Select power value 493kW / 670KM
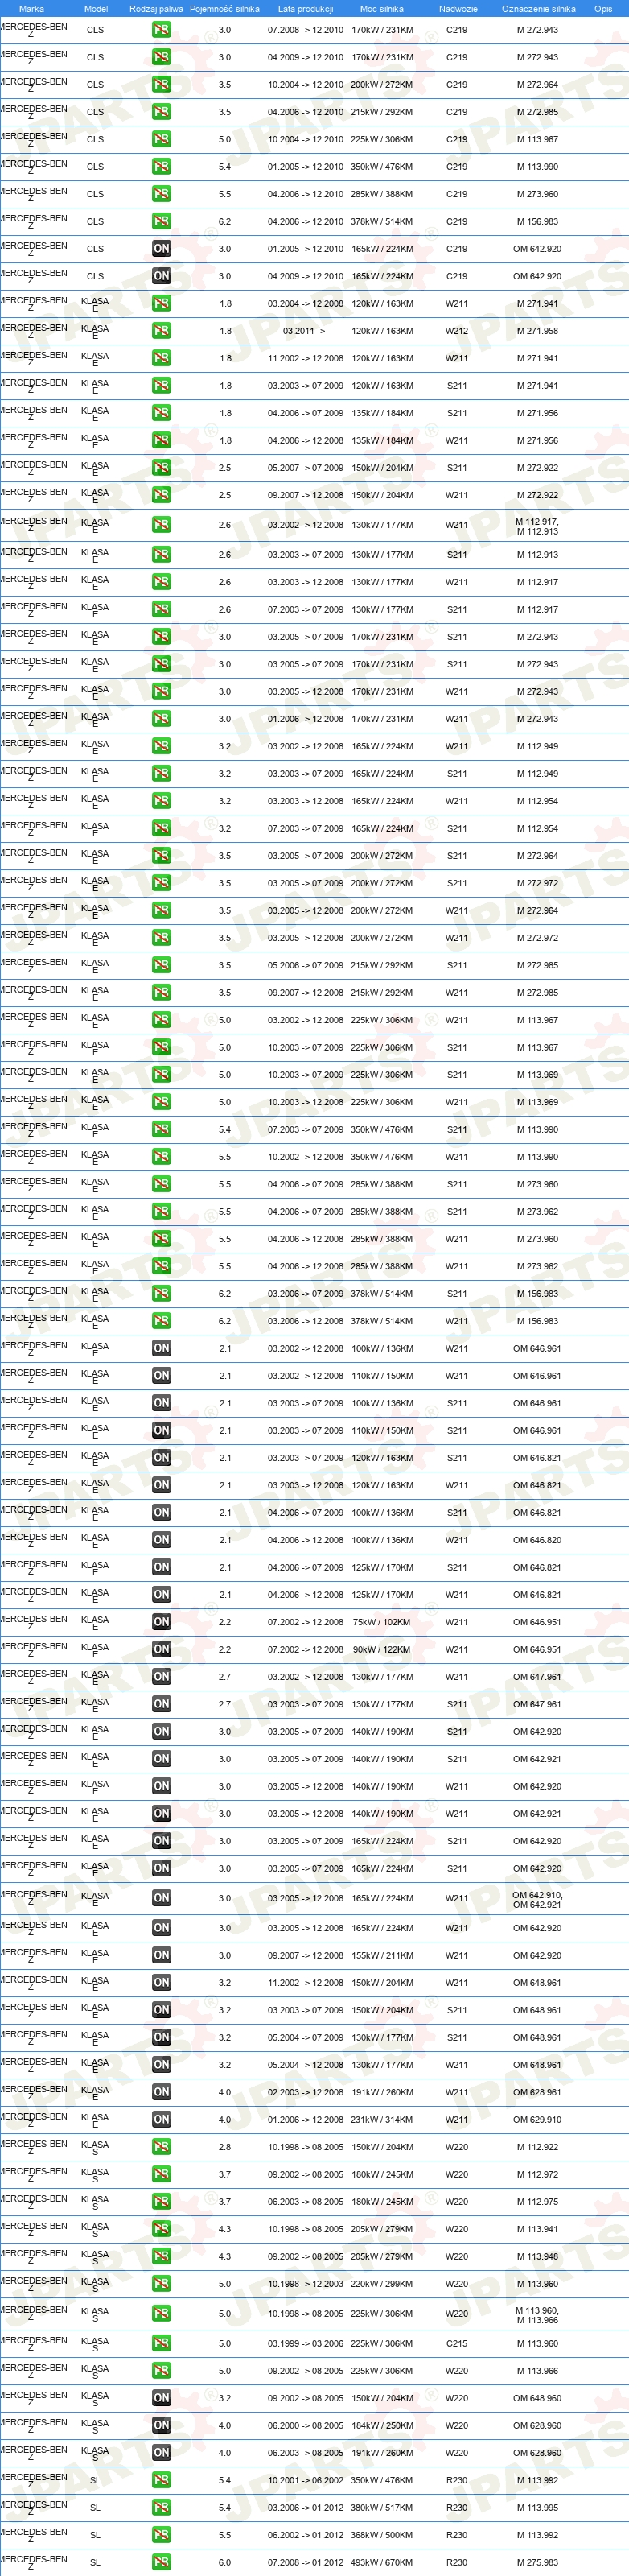 click(x=381, y=2563)
